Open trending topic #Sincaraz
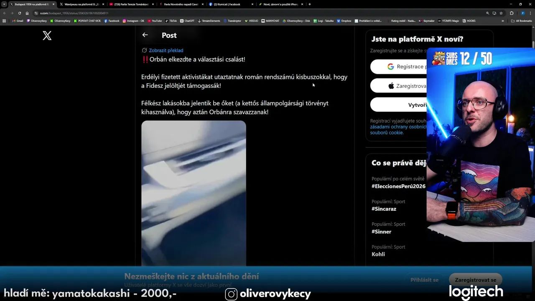The width and height of the screenshot is (535, 301). pyautogui.click(x=384, y=209)
